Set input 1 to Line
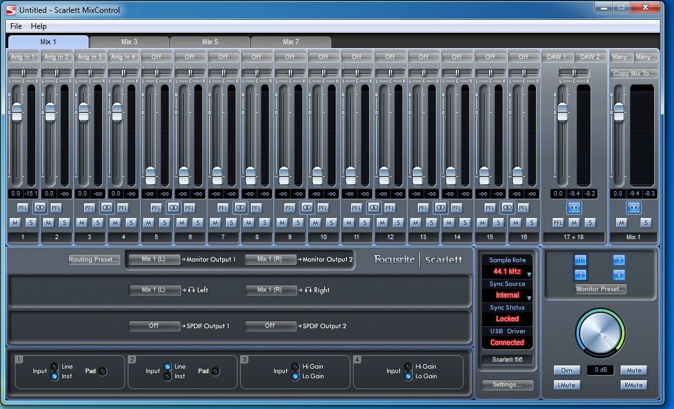The height and width of the screenshot is (409, 674). (x=55, y=367)
